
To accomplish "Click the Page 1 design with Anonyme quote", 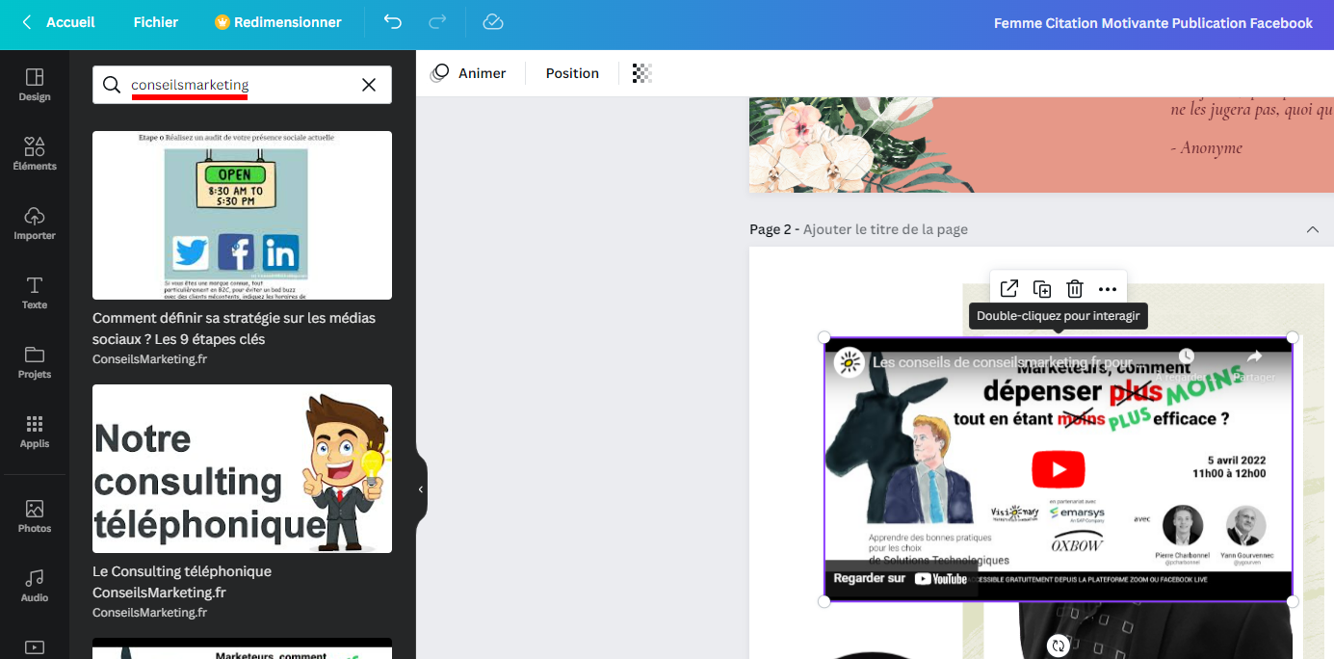I will 1041,145.
